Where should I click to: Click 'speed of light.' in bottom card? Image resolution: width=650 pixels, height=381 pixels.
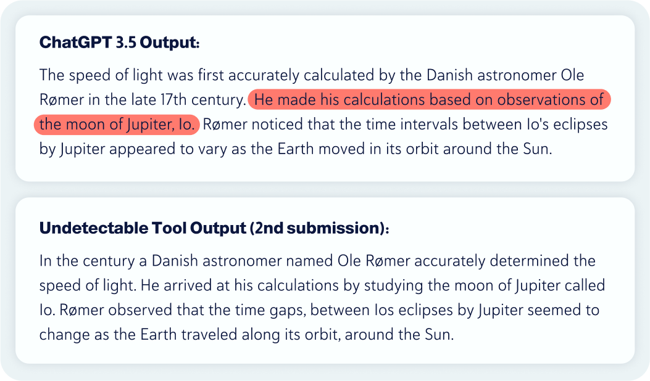[x=88, y=286]
